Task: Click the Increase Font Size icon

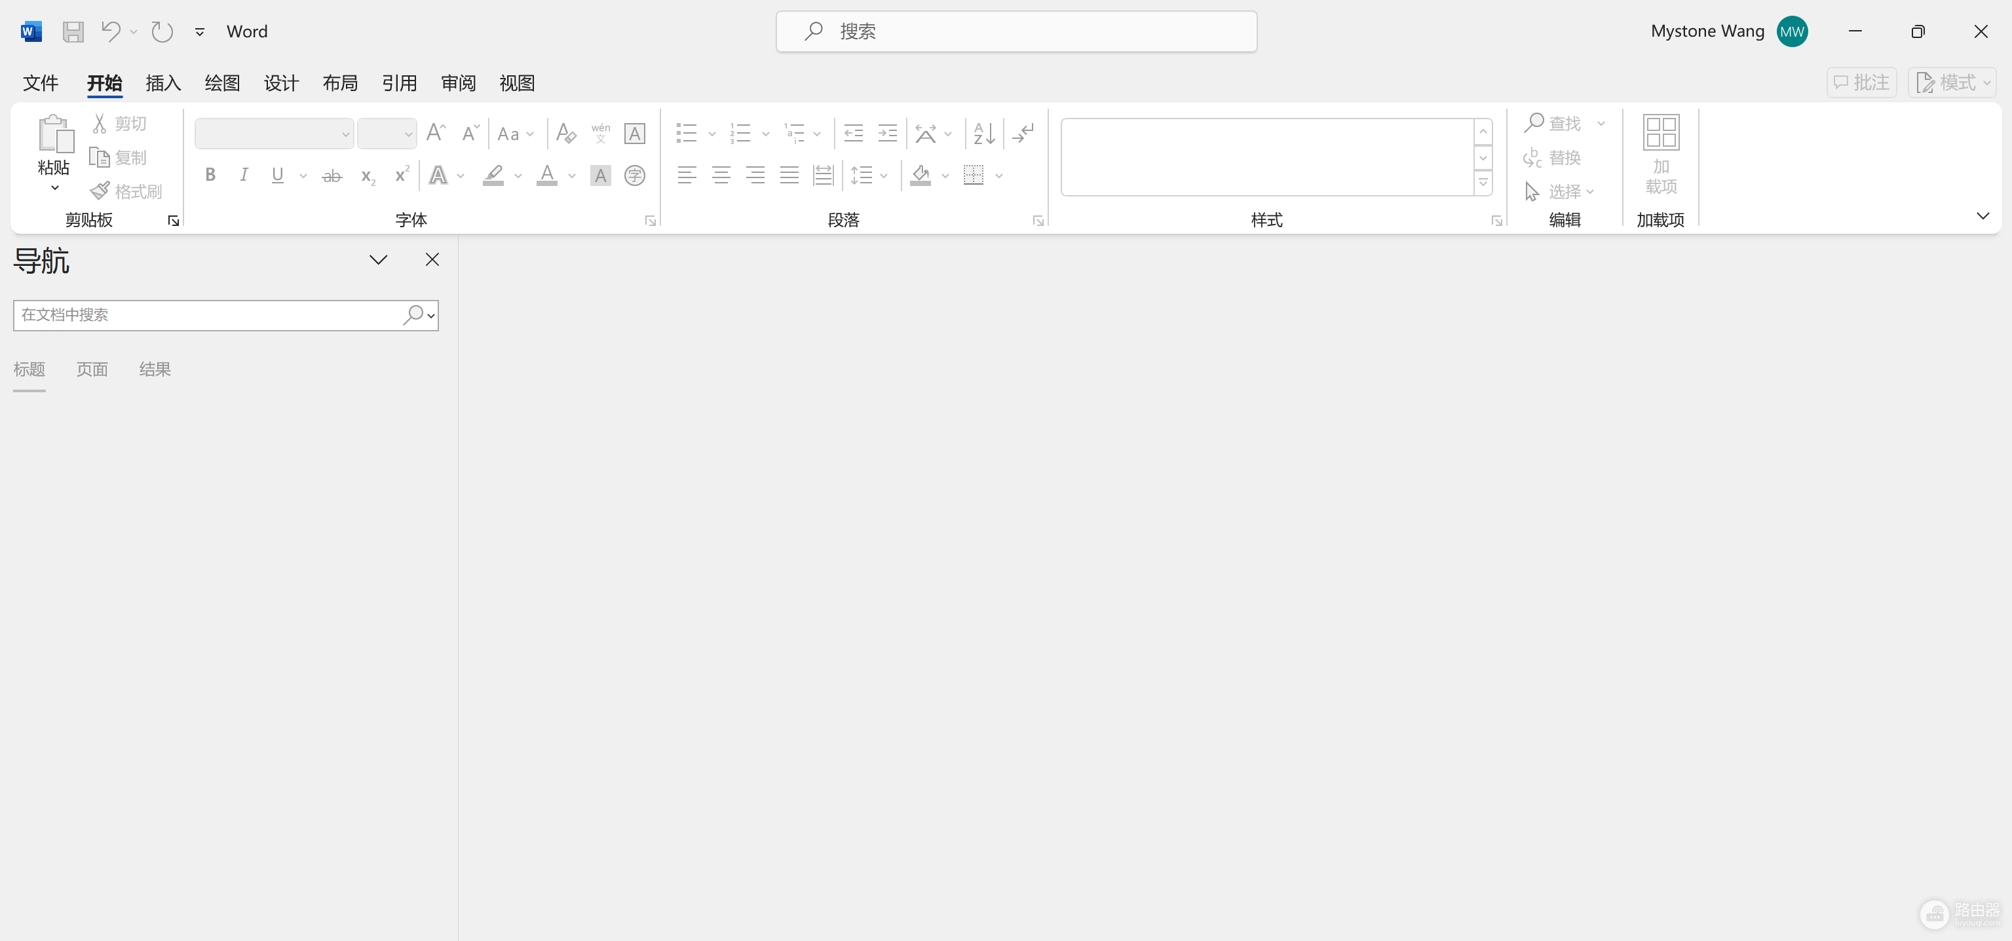Action: point(436,133)
